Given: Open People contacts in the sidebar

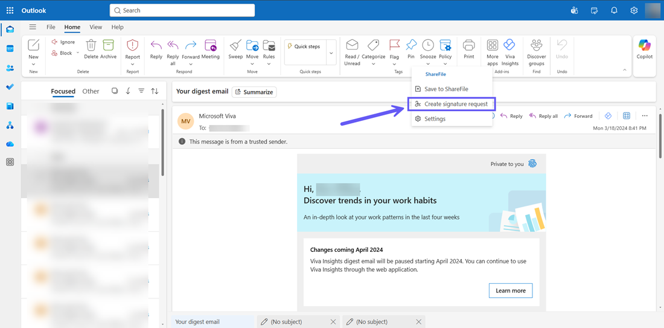Looking at the screenshot, I should pos(10,68).
